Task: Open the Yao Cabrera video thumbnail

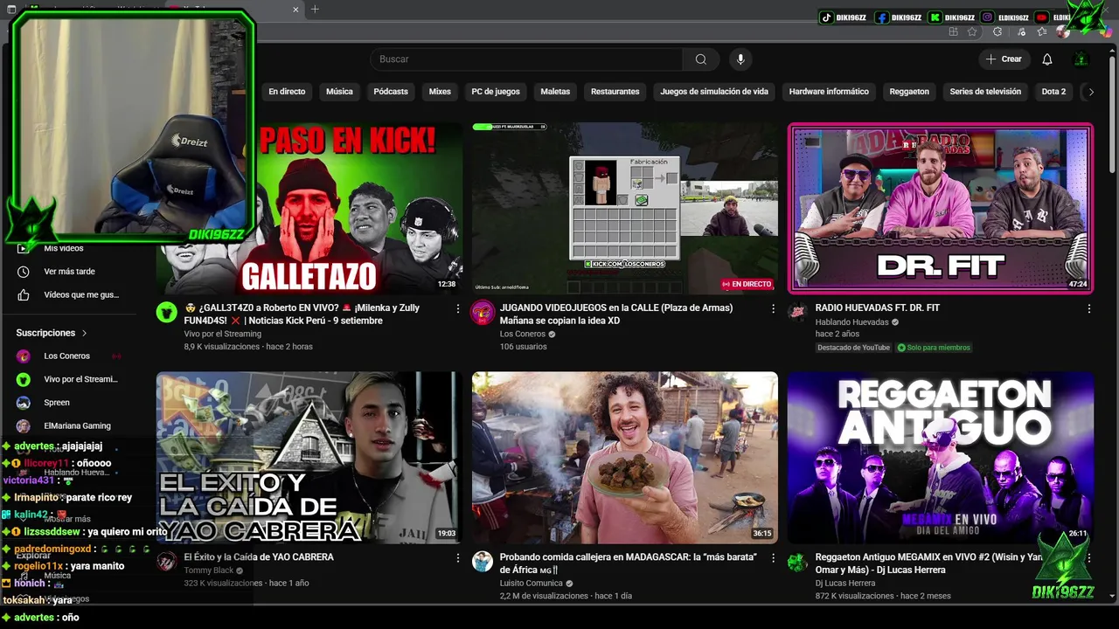Action: (309, 458)
